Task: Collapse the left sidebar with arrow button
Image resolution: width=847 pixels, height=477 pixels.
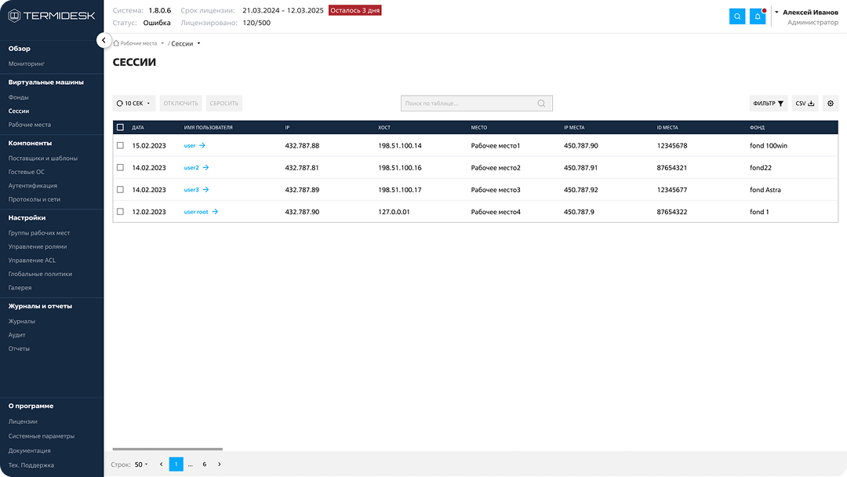Action: click(x=104, y=40)
